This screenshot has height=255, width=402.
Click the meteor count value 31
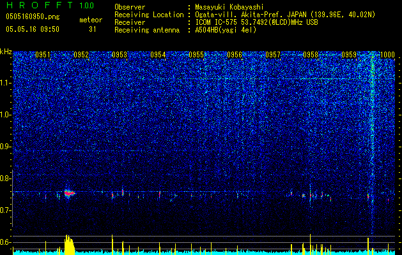93,29
